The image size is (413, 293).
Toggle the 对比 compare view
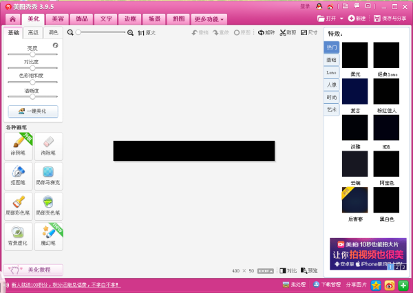[x=288, y=270]
